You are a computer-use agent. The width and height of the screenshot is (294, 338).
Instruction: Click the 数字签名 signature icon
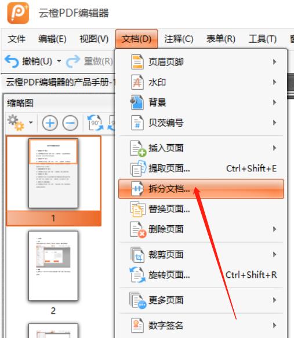(x=137, y=325)
